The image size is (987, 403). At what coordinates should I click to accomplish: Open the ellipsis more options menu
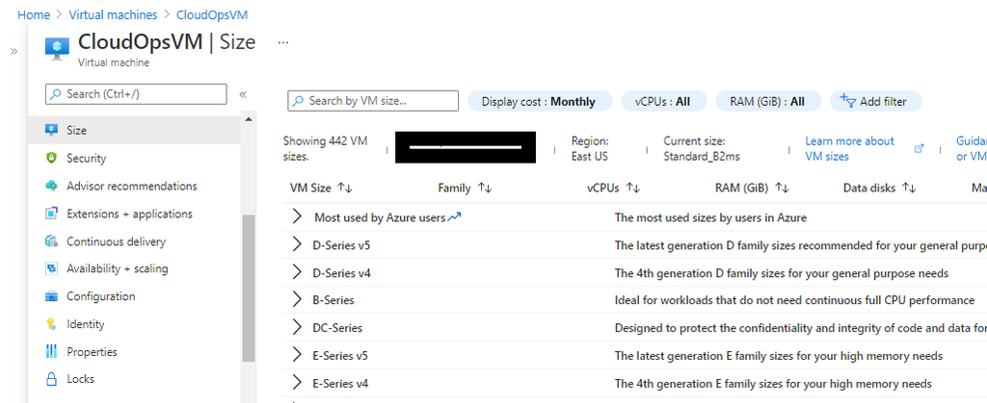click(283, 42)
